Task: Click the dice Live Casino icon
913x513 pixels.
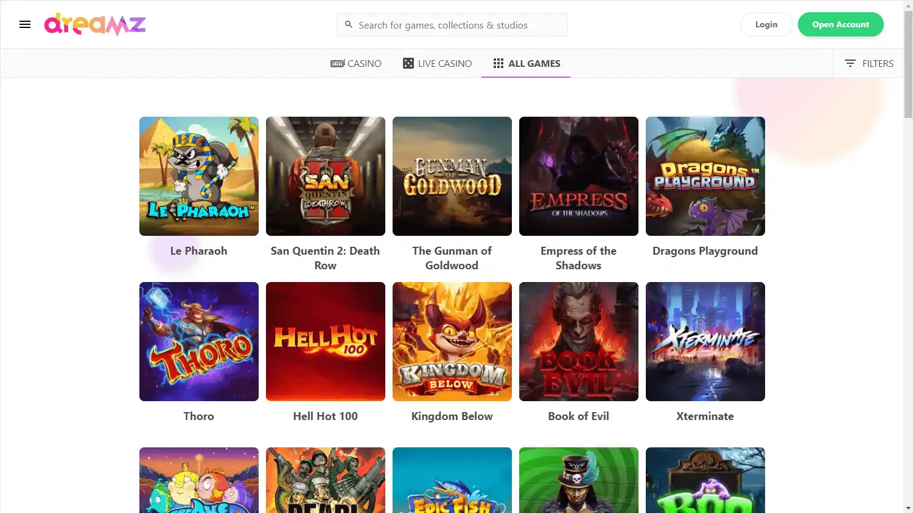Action: tap(408, 63)
